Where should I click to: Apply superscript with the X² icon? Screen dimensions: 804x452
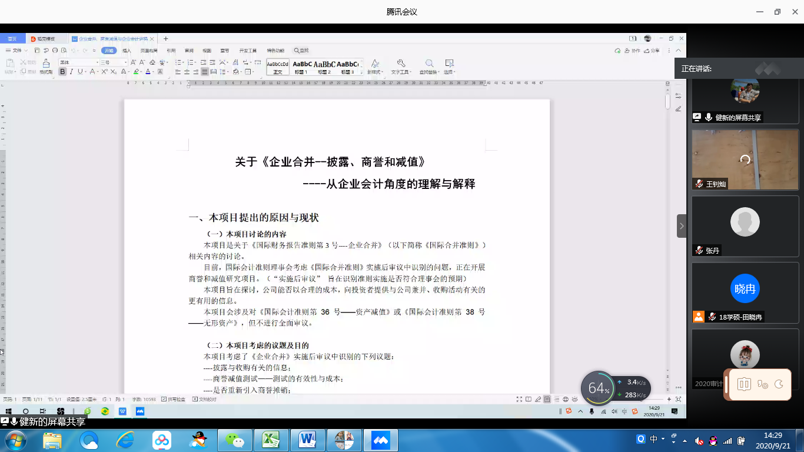(x=104, y=72)
